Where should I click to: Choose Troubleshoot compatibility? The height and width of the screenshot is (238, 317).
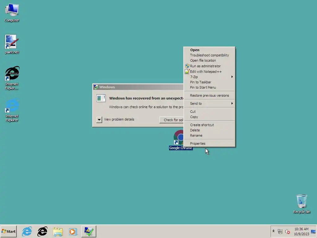[209, 55]
